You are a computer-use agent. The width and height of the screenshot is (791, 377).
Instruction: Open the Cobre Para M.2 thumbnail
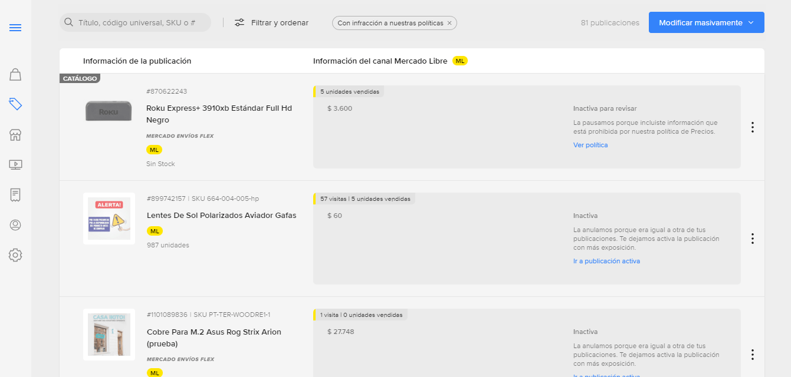(x=109, y=335)
